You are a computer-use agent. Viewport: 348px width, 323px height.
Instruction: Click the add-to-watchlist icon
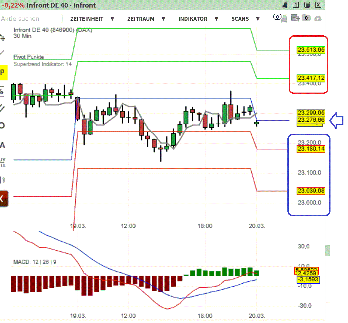tap(295, 18)
